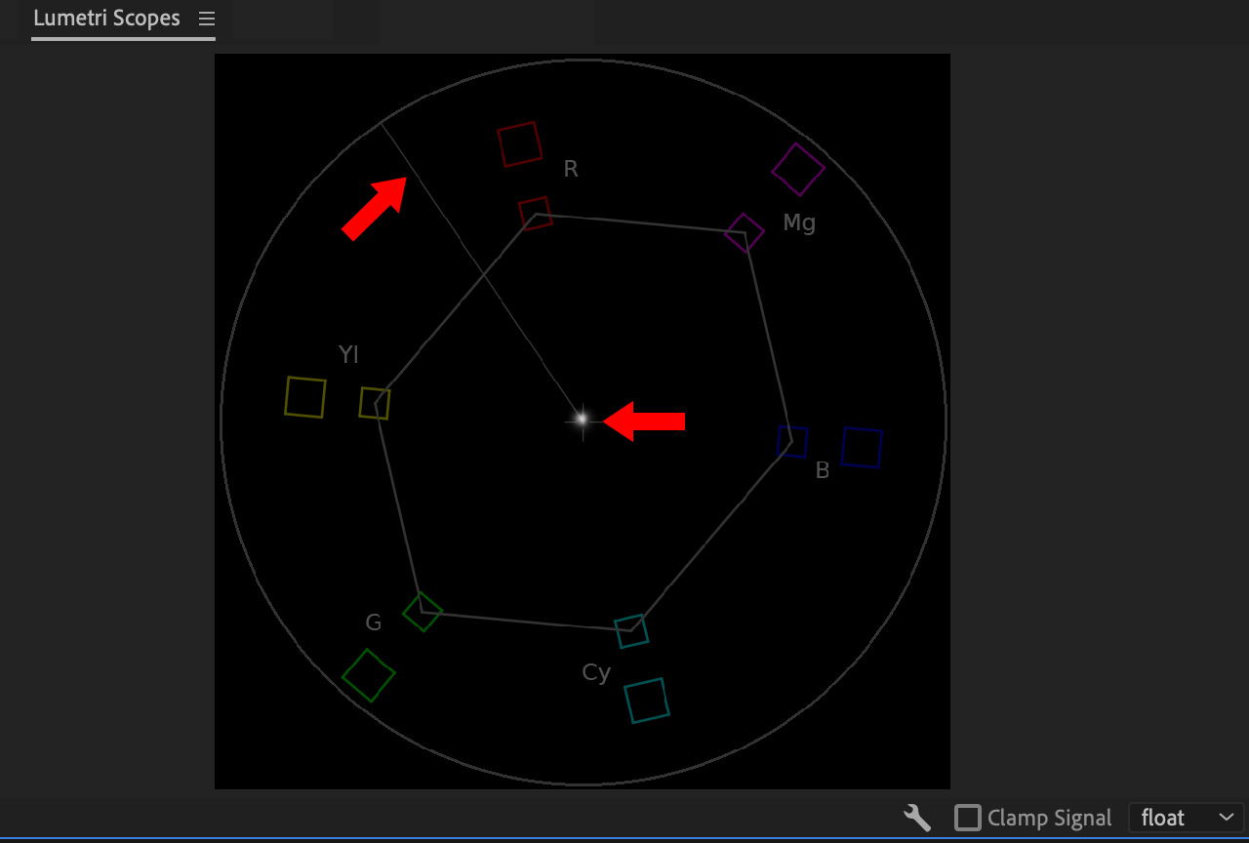Click the inner red target box

coord(535,214)
